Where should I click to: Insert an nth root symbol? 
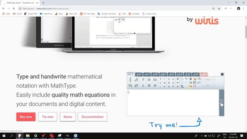click(x=136, y=86)
